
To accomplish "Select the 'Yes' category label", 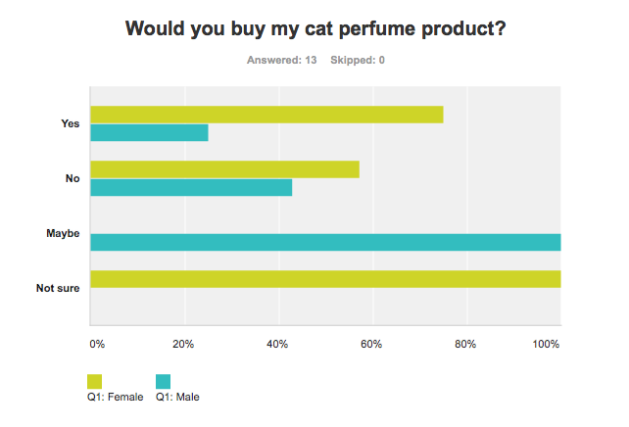I will pyautogui.click(x=70, y=123).
